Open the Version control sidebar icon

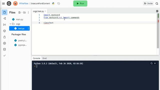tap(4, 18)
